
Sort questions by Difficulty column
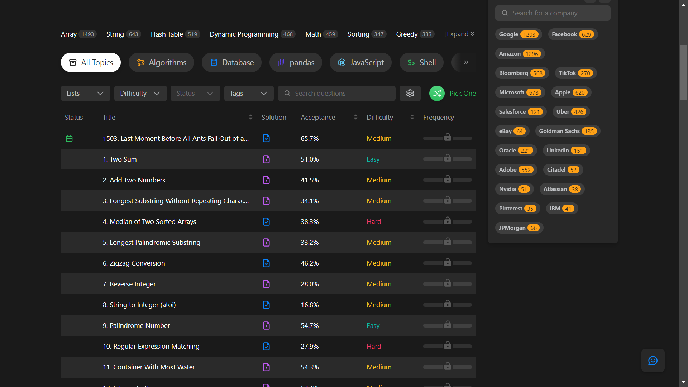pos(412,118)
